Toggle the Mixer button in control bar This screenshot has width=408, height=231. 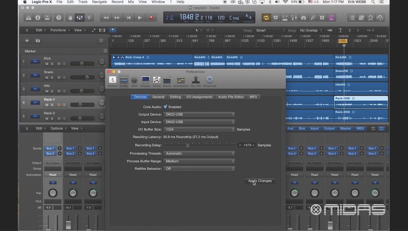pyautogui.click(x=80, y=18)
